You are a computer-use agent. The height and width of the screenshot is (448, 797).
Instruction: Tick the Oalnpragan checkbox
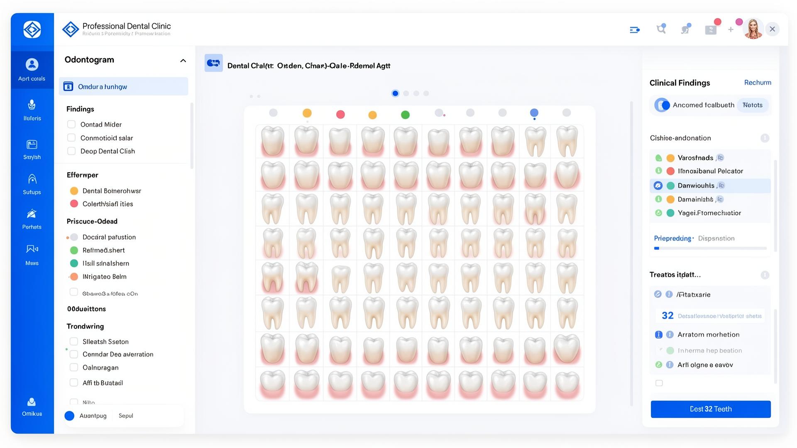point(74,368)
